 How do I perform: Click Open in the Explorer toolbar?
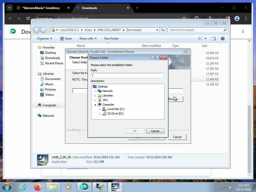point(66,38)
